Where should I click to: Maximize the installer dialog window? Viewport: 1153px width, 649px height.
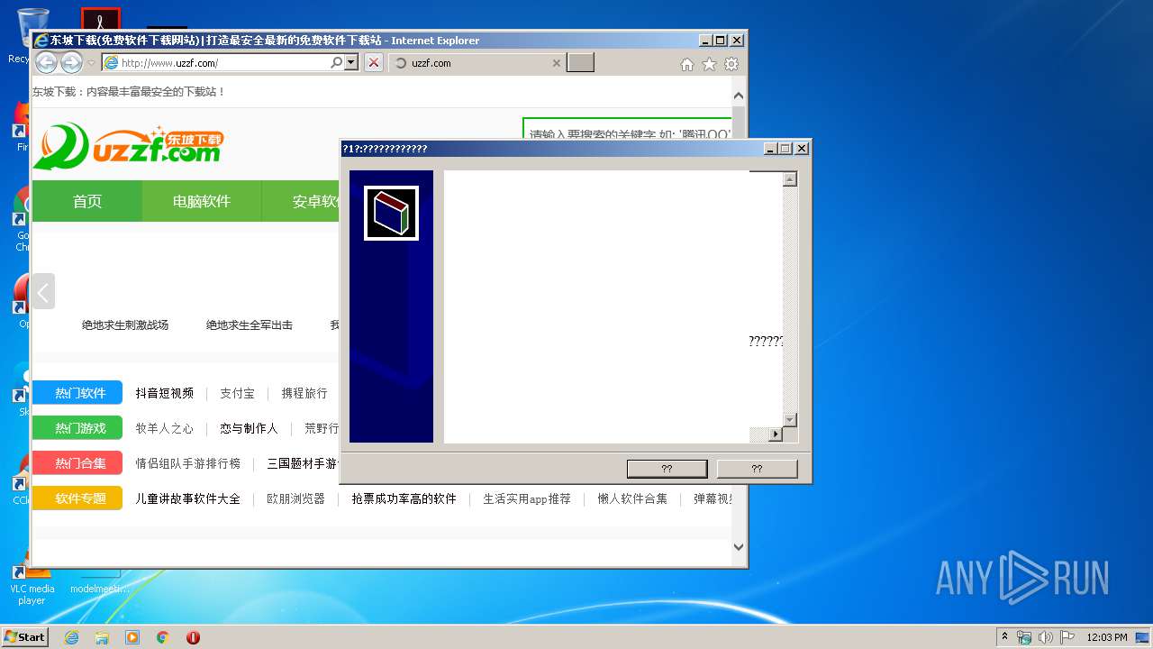785,149
